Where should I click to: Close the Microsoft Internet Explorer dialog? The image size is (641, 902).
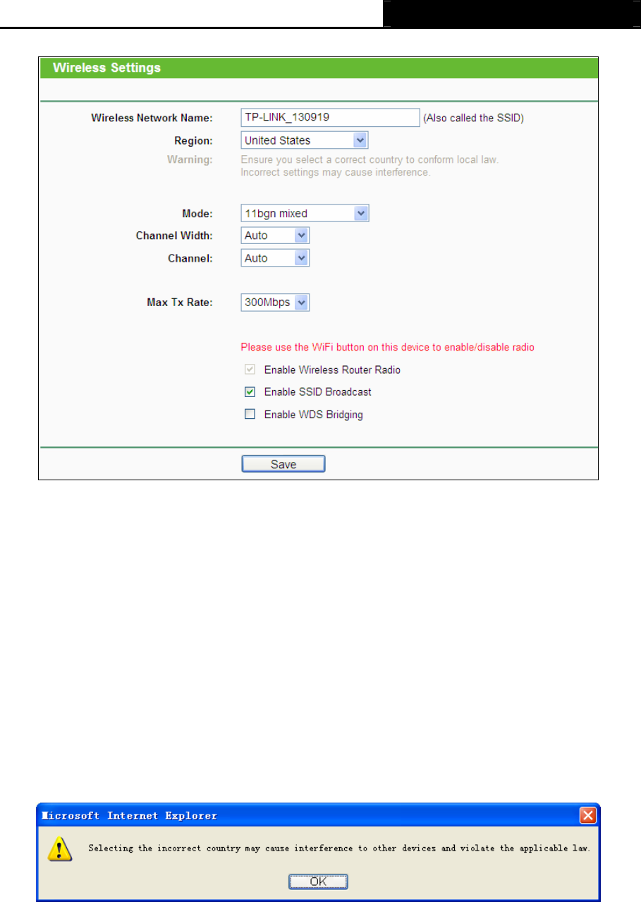588,816
